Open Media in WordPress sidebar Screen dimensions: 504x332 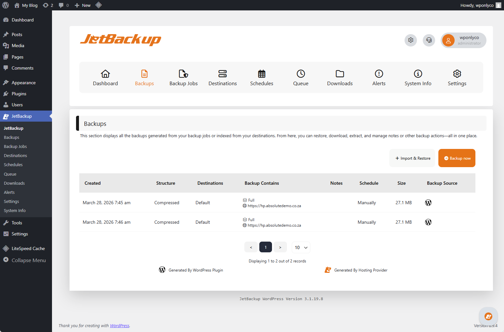pos(26,46)
